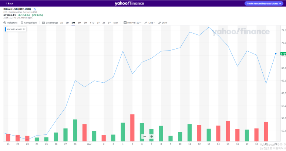
Task: Click the green volume bar on the 28th
Action: 75,130
